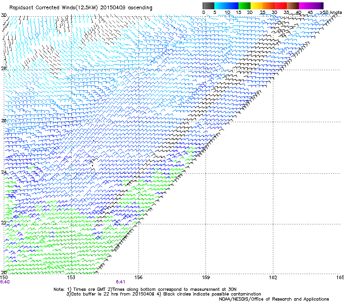
Task: Click the latitude '22' axis label
Action: click(4, 223)
